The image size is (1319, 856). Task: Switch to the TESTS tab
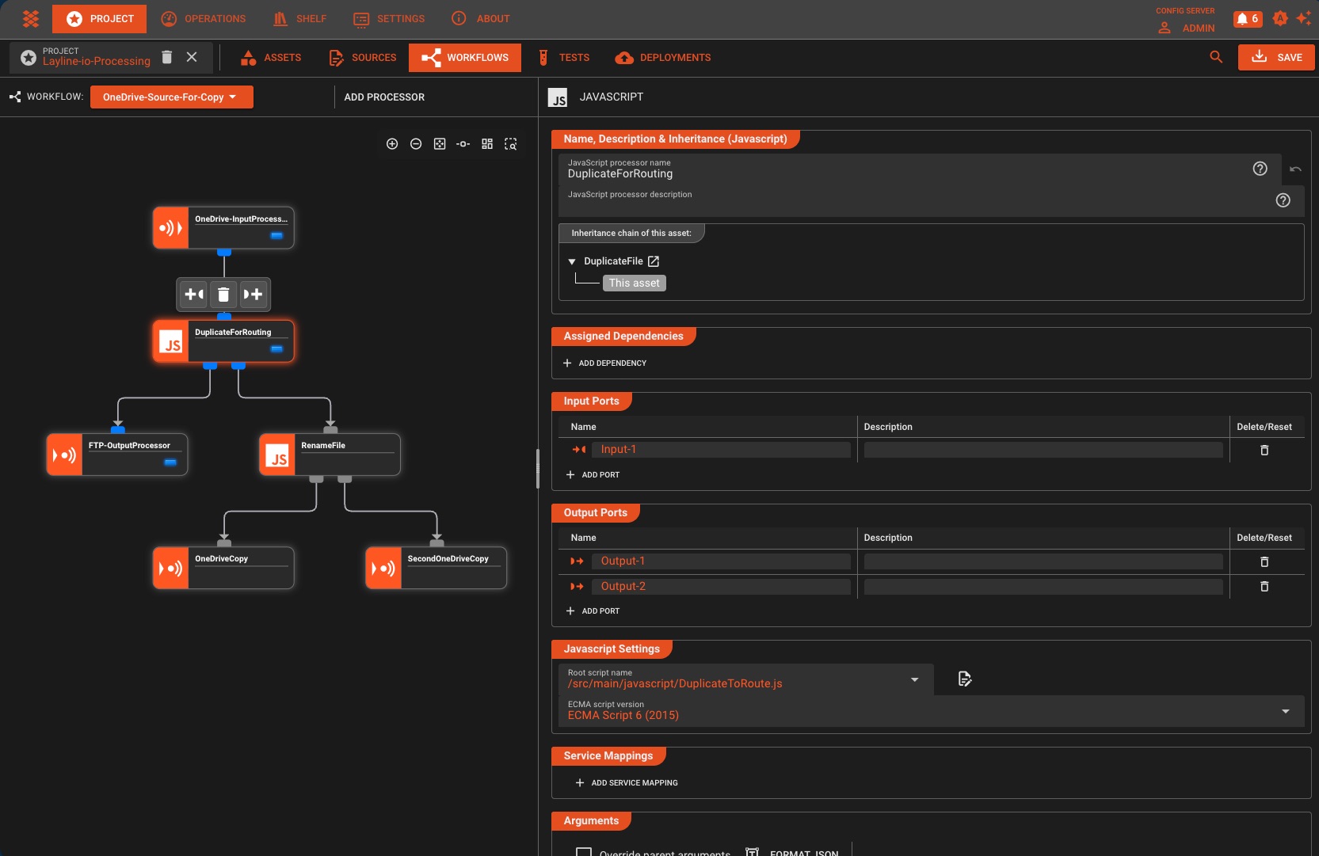tap(563, 57)
